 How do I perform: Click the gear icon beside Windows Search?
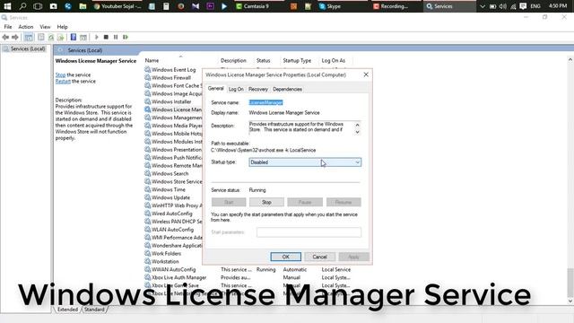tap(147, 173)
